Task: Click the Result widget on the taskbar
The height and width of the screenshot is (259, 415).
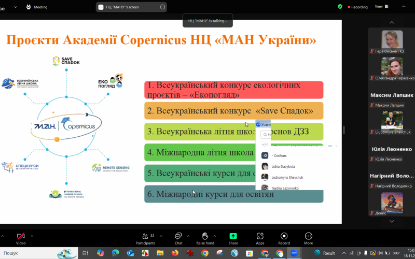Action: pyautogui.click(x=325, y=253)
